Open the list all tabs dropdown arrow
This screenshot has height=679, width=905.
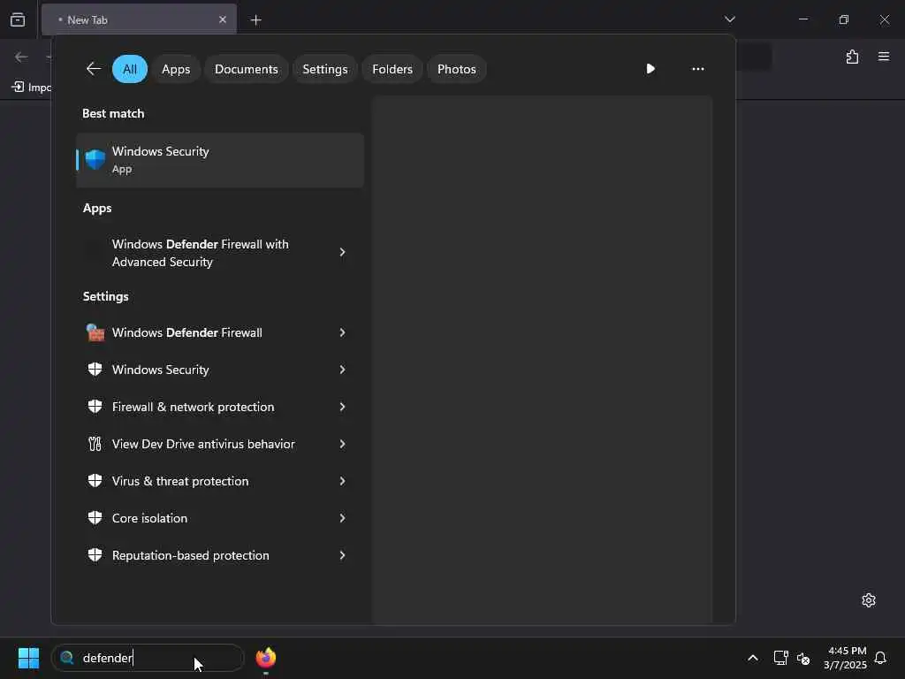729,19
